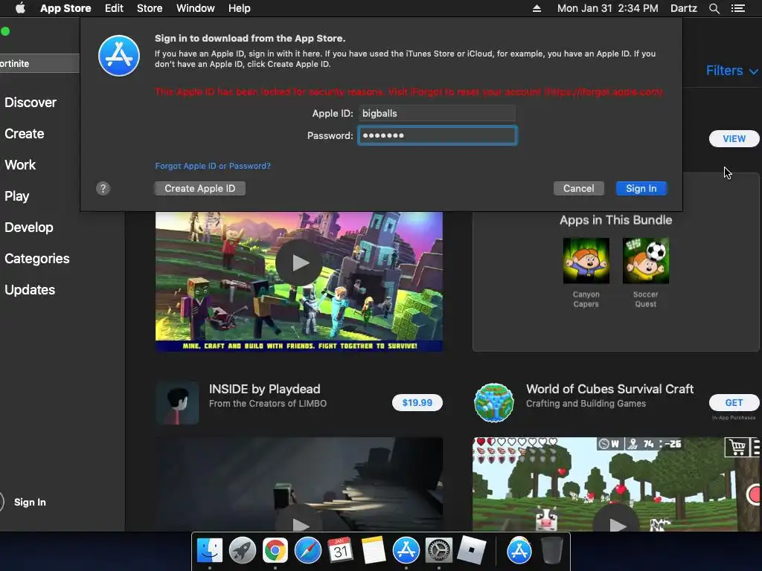Click Create Apple ID button
The height and width of the screenshot is (571, 762).
[199, 188]
